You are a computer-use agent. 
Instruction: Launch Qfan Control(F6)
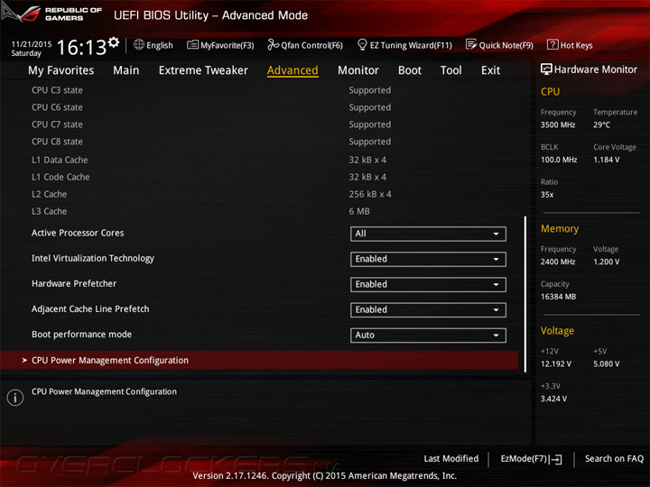click(305, 45)
